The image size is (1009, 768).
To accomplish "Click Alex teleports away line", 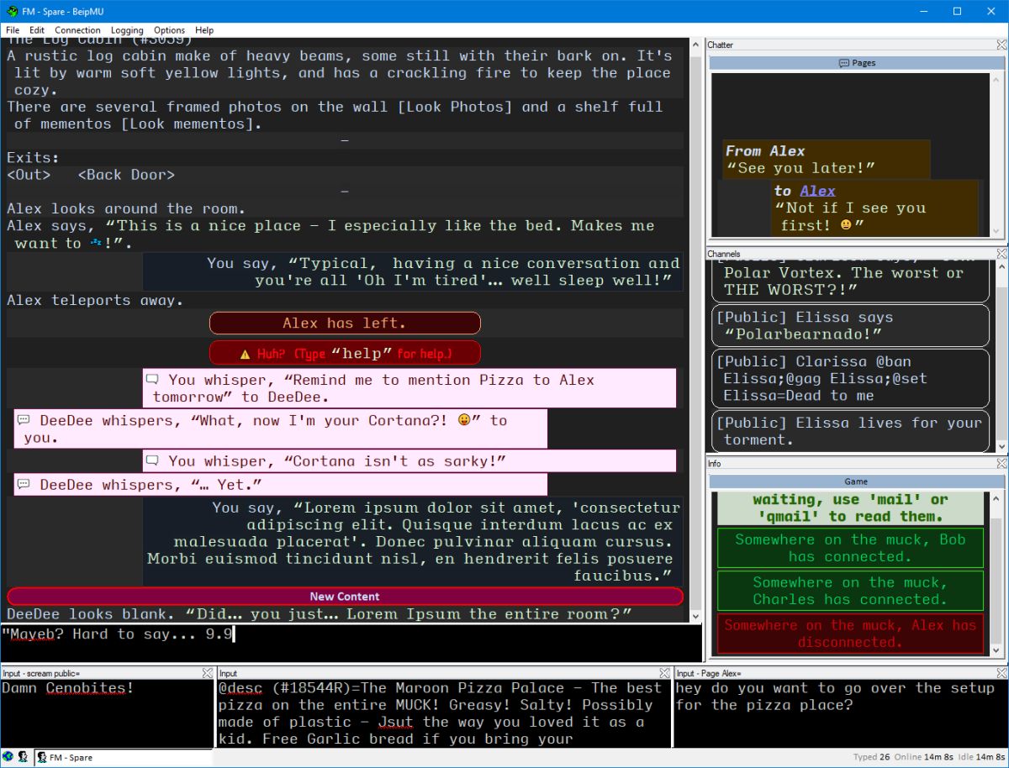I will (x=94, y=300).
